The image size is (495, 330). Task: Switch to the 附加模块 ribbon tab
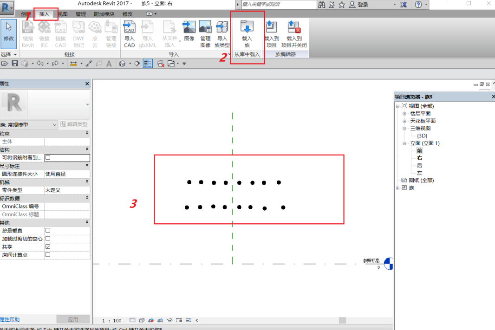(104, 14)
